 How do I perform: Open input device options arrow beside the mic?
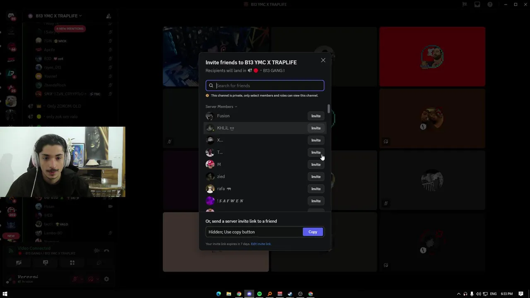(x=82, y=279)
